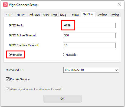125x107 pixels.
Task: Select the Enable radio button
Action: (x=11, y=55)
